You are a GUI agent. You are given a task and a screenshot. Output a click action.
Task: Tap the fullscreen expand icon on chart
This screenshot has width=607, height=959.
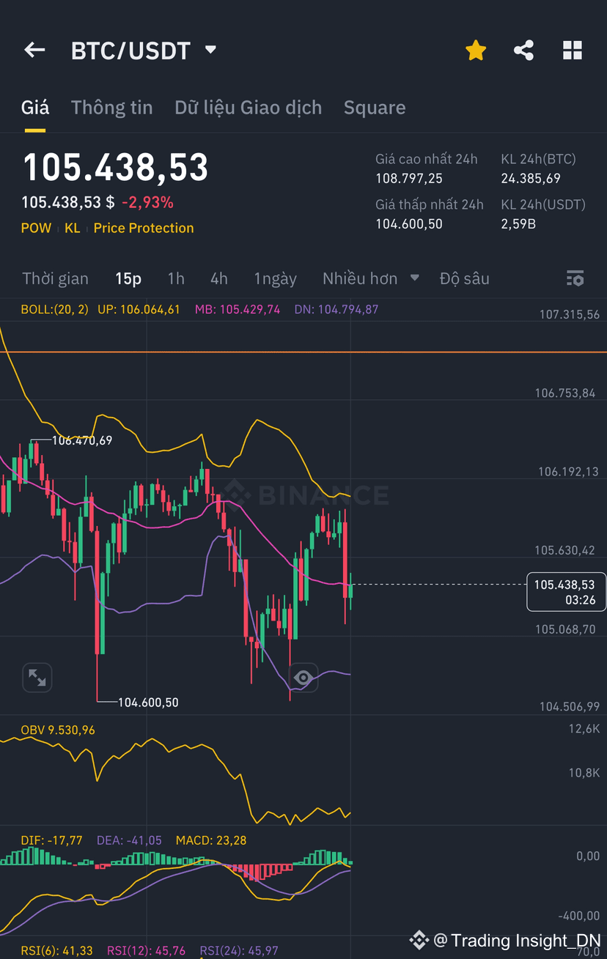pos(37,678)
